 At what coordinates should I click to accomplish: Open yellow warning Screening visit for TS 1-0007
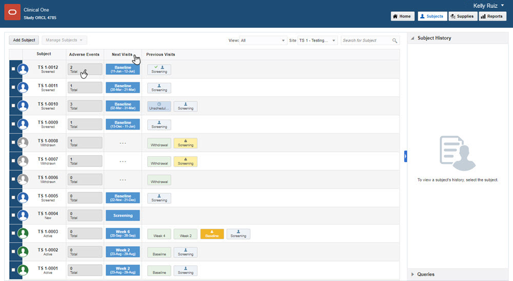pos(186,162)
